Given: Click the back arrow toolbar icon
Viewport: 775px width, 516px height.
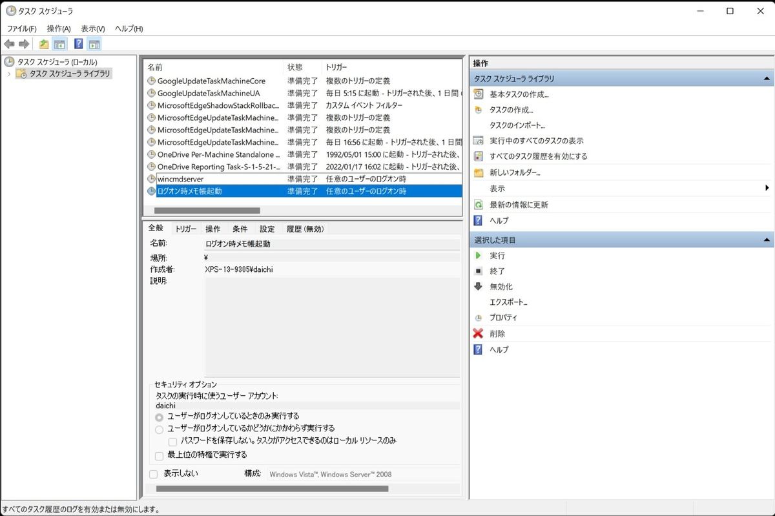Looking at the screenshot, I should [9, 44].
